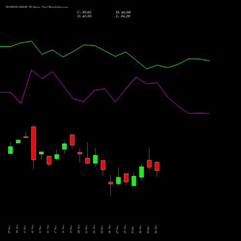Select the 14 Nov date label
The height and width of the screenshot is (241, 241).
coord(48,229)
